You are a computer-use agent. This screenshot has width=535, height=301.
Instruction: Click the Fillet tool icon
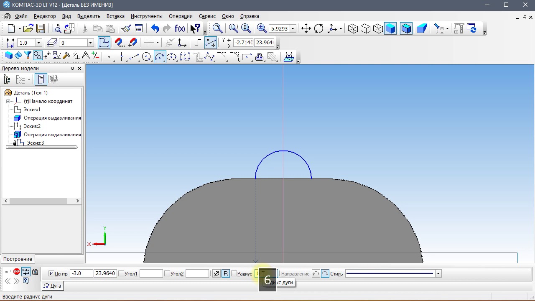pos(234,56)
